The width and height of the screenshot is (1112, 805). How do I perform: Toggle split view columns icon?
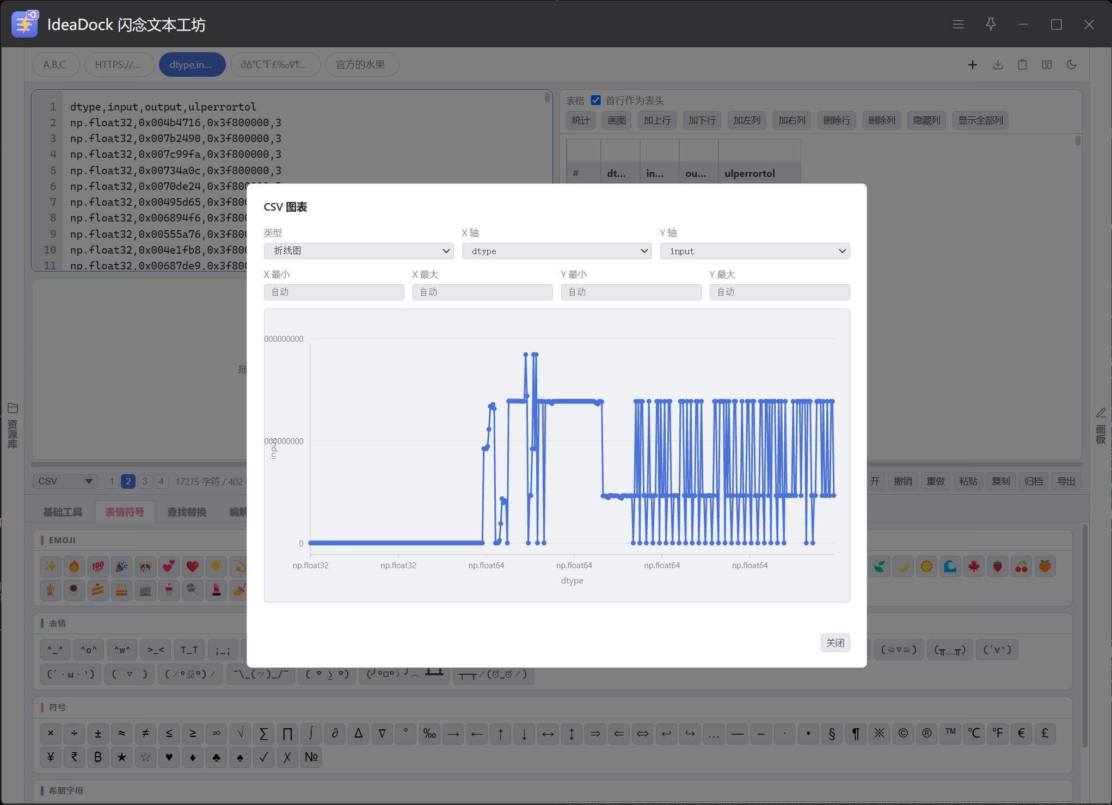click(1047, 65)
